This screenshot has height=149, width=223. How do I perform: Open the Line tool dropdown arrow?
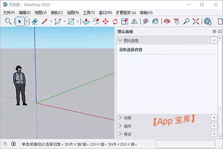coord(51,22)
